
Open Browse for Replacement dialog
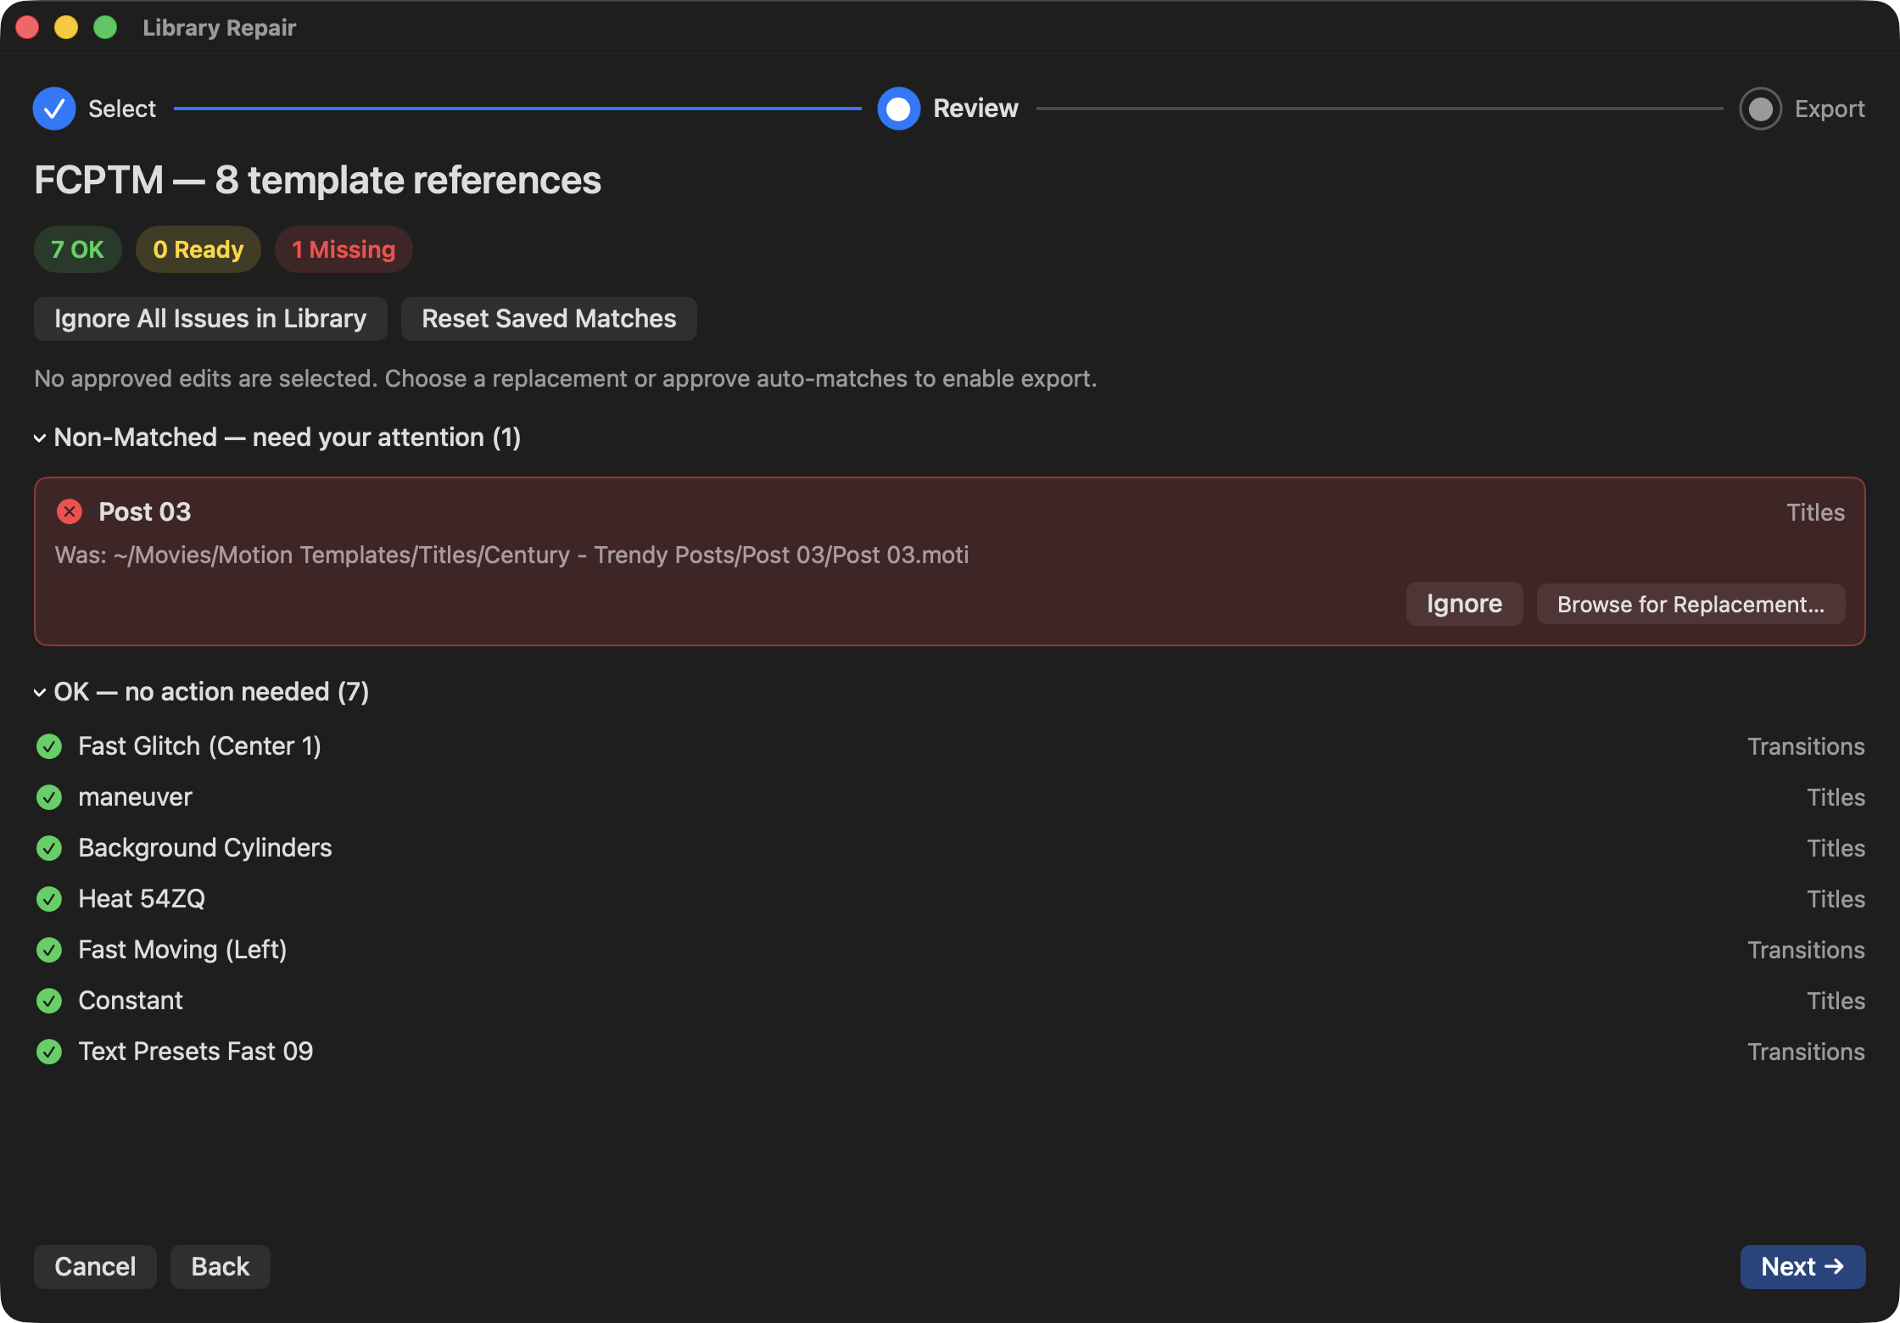pyautogui.click(x=1690, y=604)
